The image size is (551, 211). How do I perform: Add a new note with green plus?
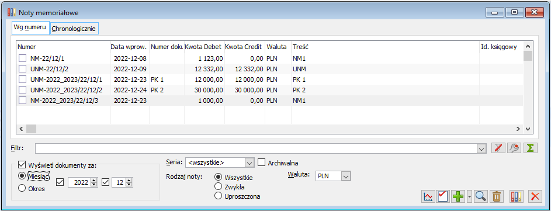tap(458, 196)
